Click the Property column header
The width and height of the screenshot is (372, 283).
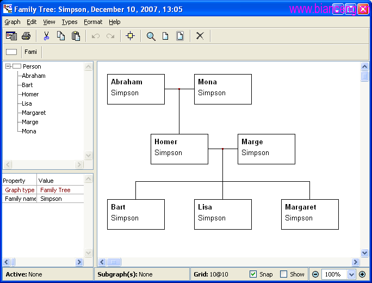[20, 181]
